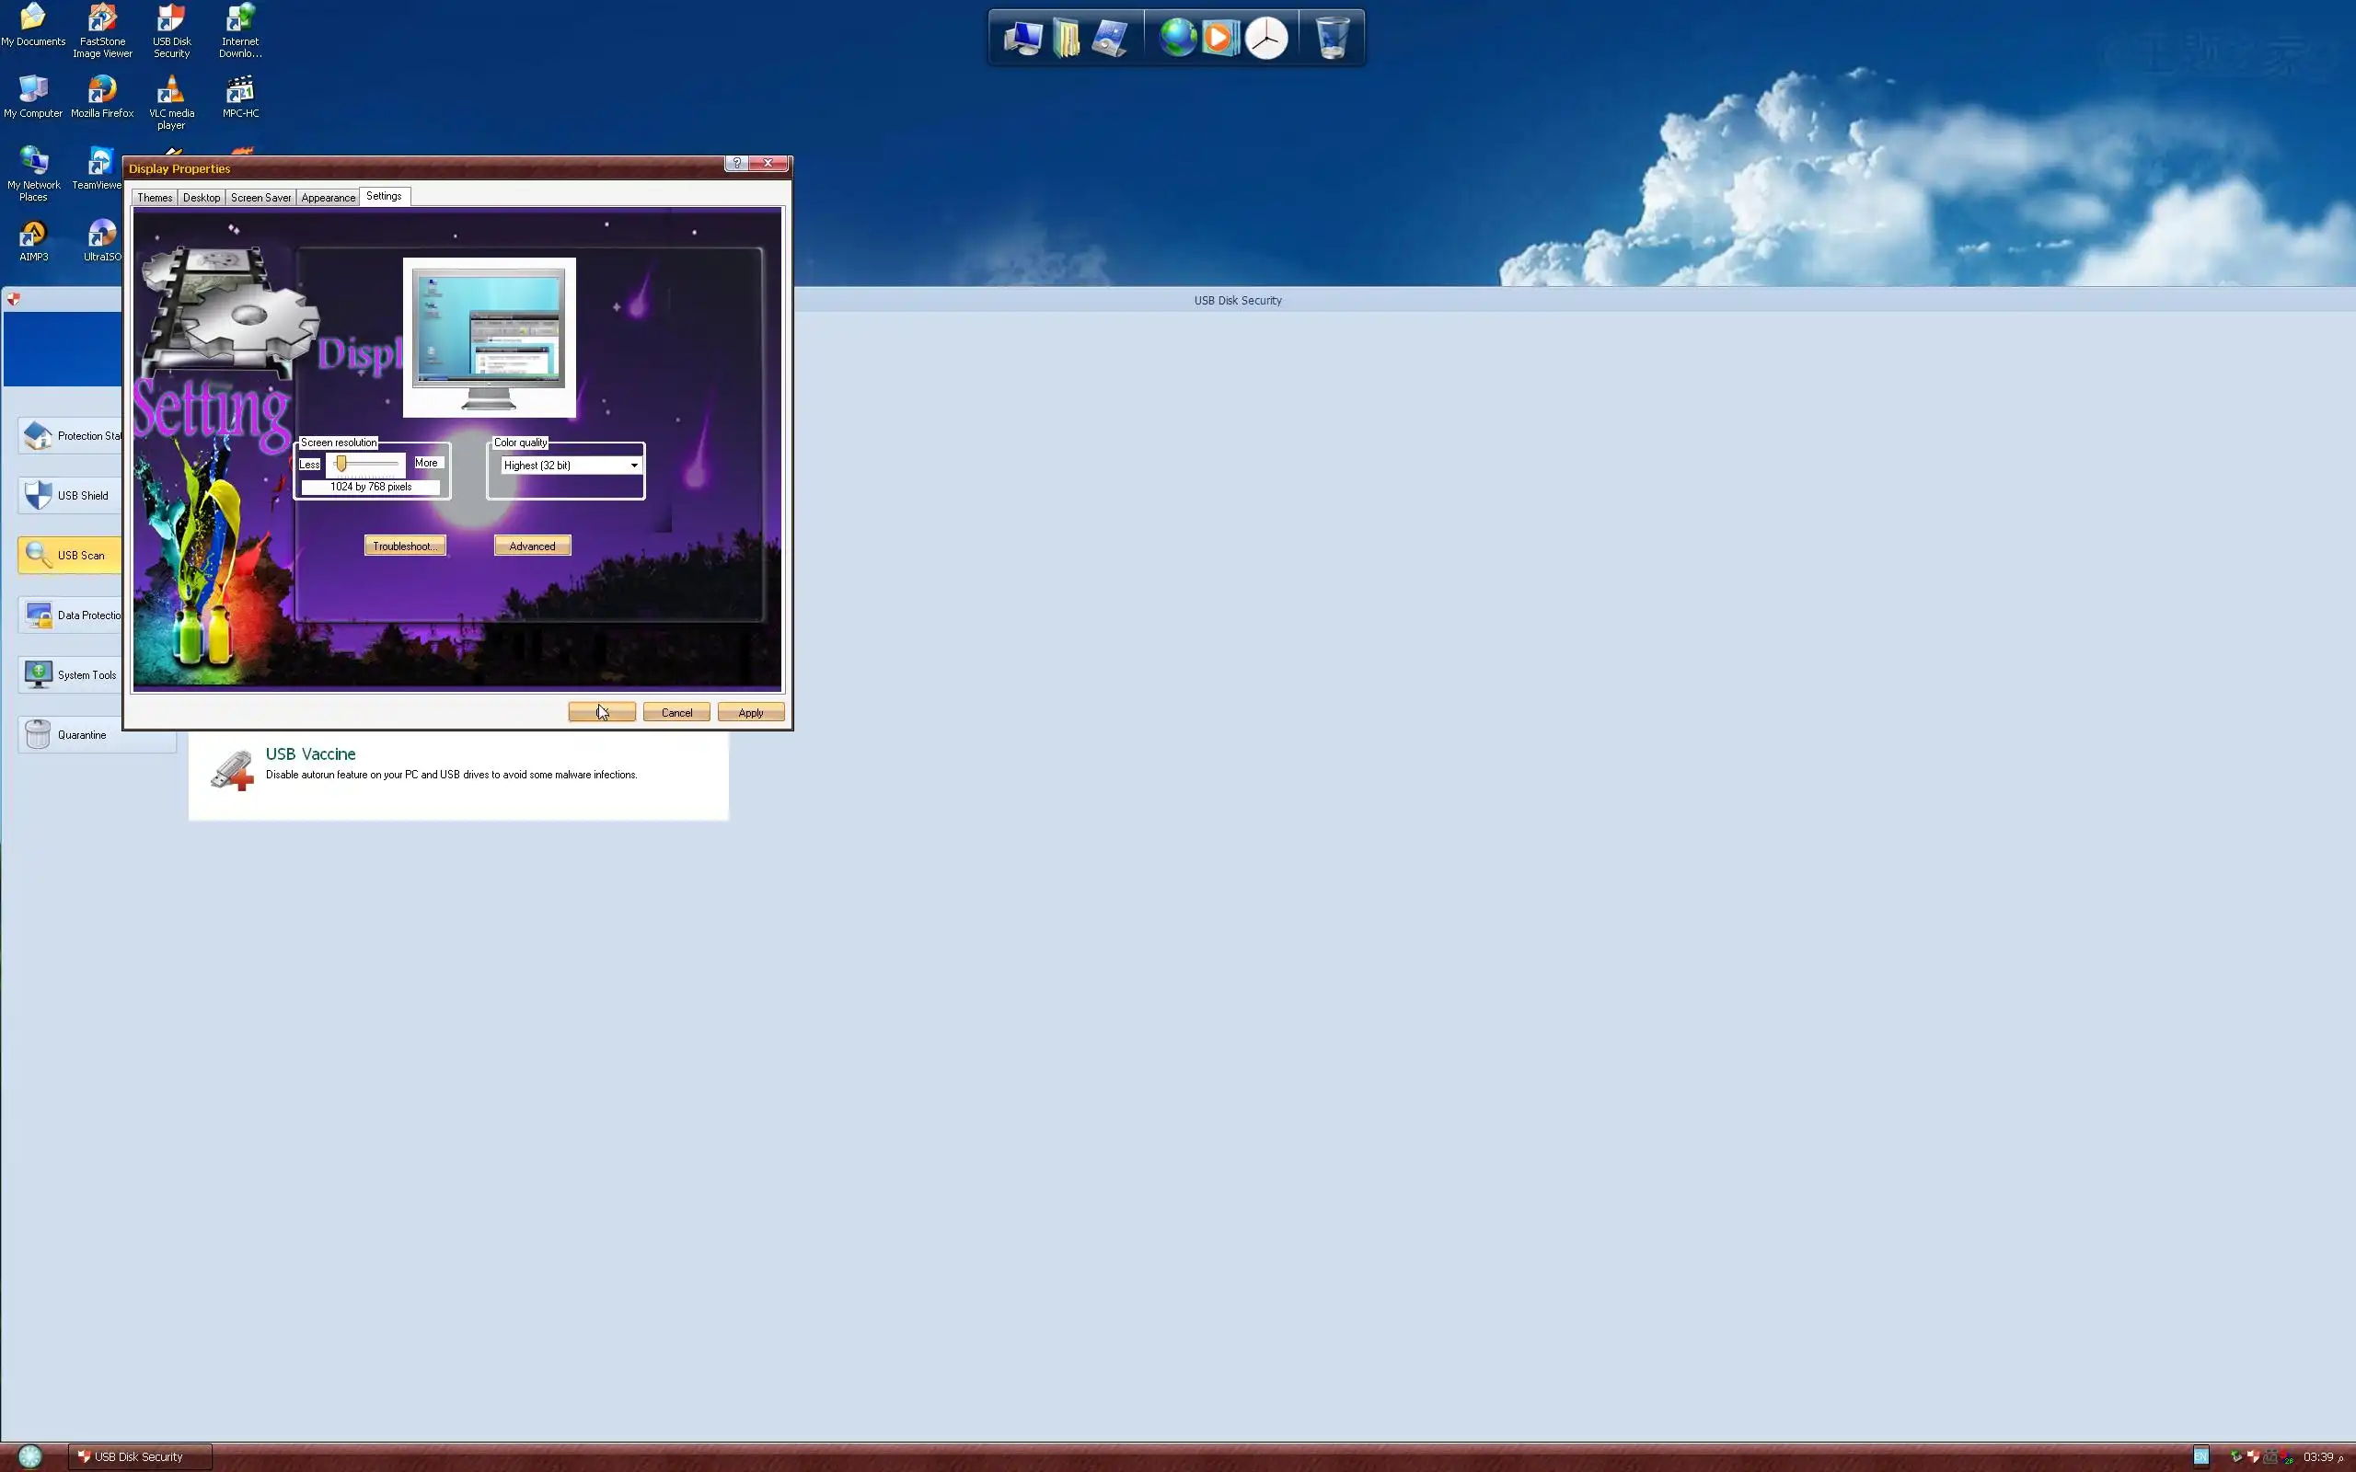The image size is (2356, 1472).
Task: Launch the globe browser dock icon
Action: [1177, 38]
